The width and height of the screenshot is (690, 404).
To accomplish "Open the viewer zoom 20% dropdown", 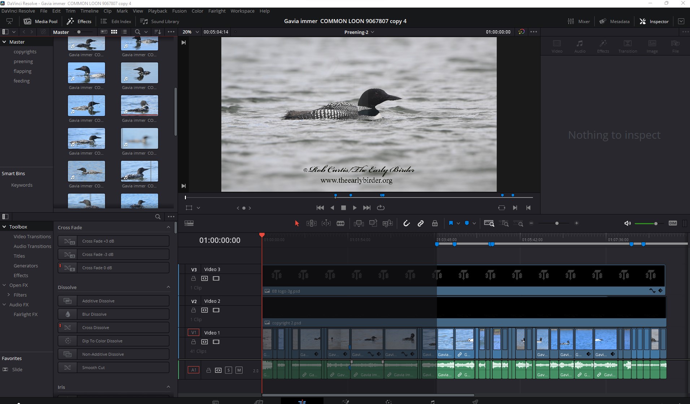I will point(191,32).
